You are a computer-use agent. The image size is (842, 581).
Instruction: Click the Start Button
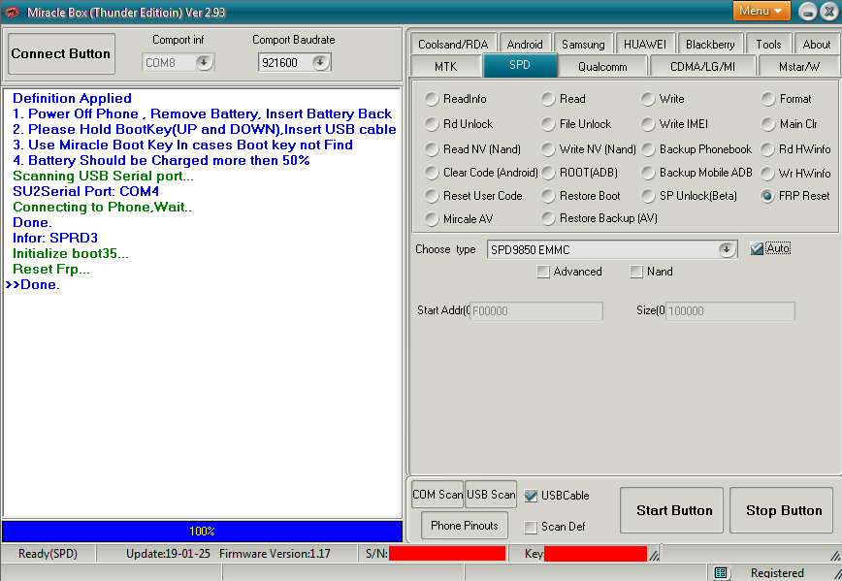tap(672, 510)
